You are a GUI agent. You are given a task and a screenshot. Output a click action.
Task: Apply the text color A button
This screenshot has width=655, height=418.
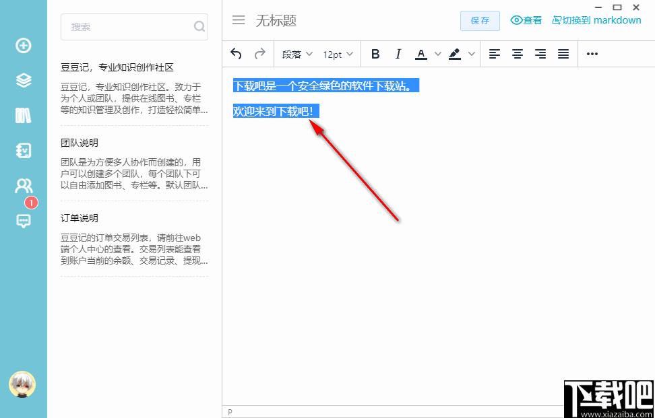tap(421, 54)
